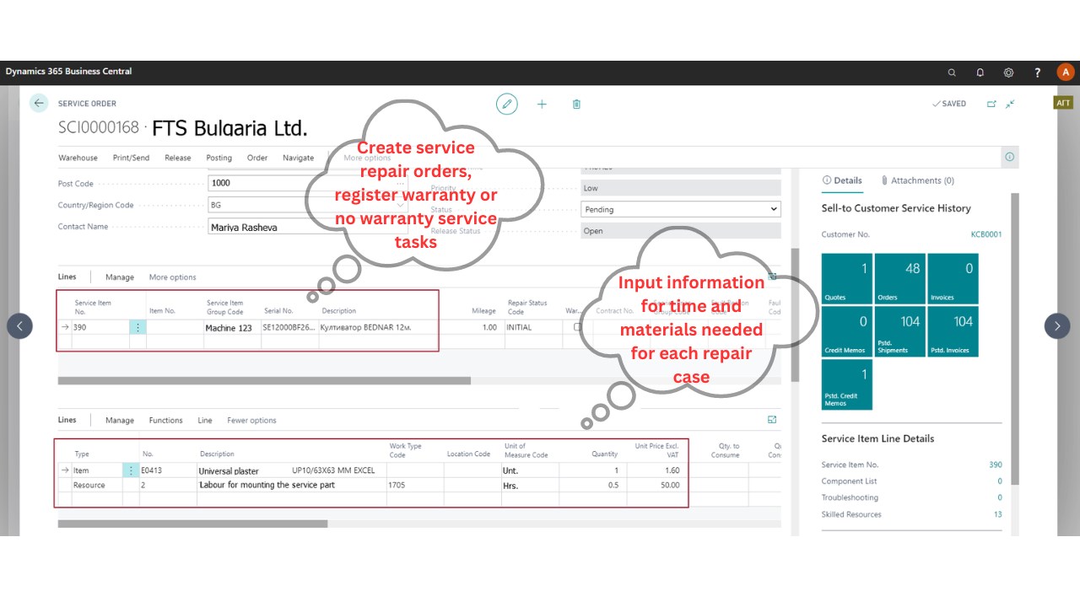The image size is (1080, 607).
Task: Click the plus icon to create new order
Action: pos(542,104)
